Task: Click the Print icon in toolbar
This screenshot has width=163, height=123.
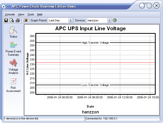Action: click(x=18, y=20)
